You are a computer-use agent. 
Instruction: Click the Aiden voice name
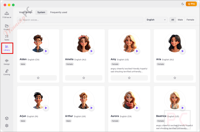click(23, 59)
